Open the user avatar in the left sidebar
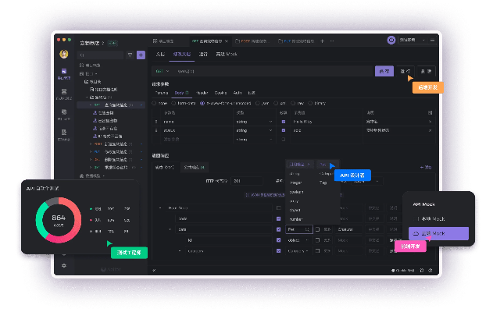Viewport: 493px width, 312px height. (x=64, y=55)
